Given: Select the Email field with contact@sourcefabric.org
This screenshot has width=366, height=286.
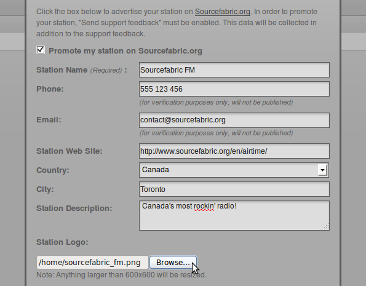Looking at the screenshot, I should 234,120.
